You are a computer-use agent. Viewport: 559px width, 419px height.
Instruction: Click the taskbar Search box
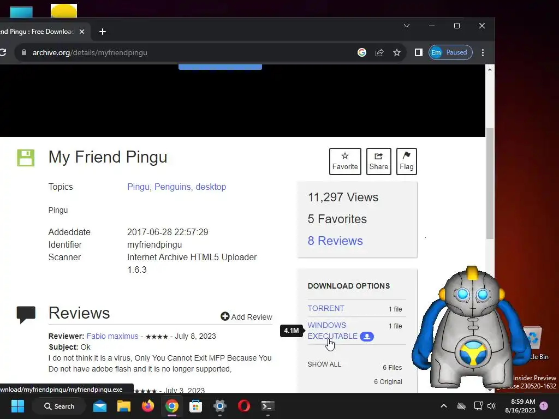point(59,406)
